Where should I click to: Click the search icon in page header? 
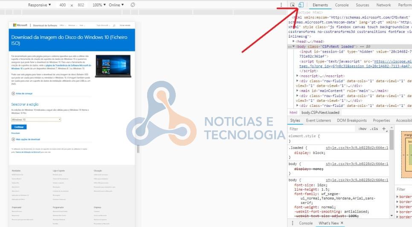coord(114,25)
